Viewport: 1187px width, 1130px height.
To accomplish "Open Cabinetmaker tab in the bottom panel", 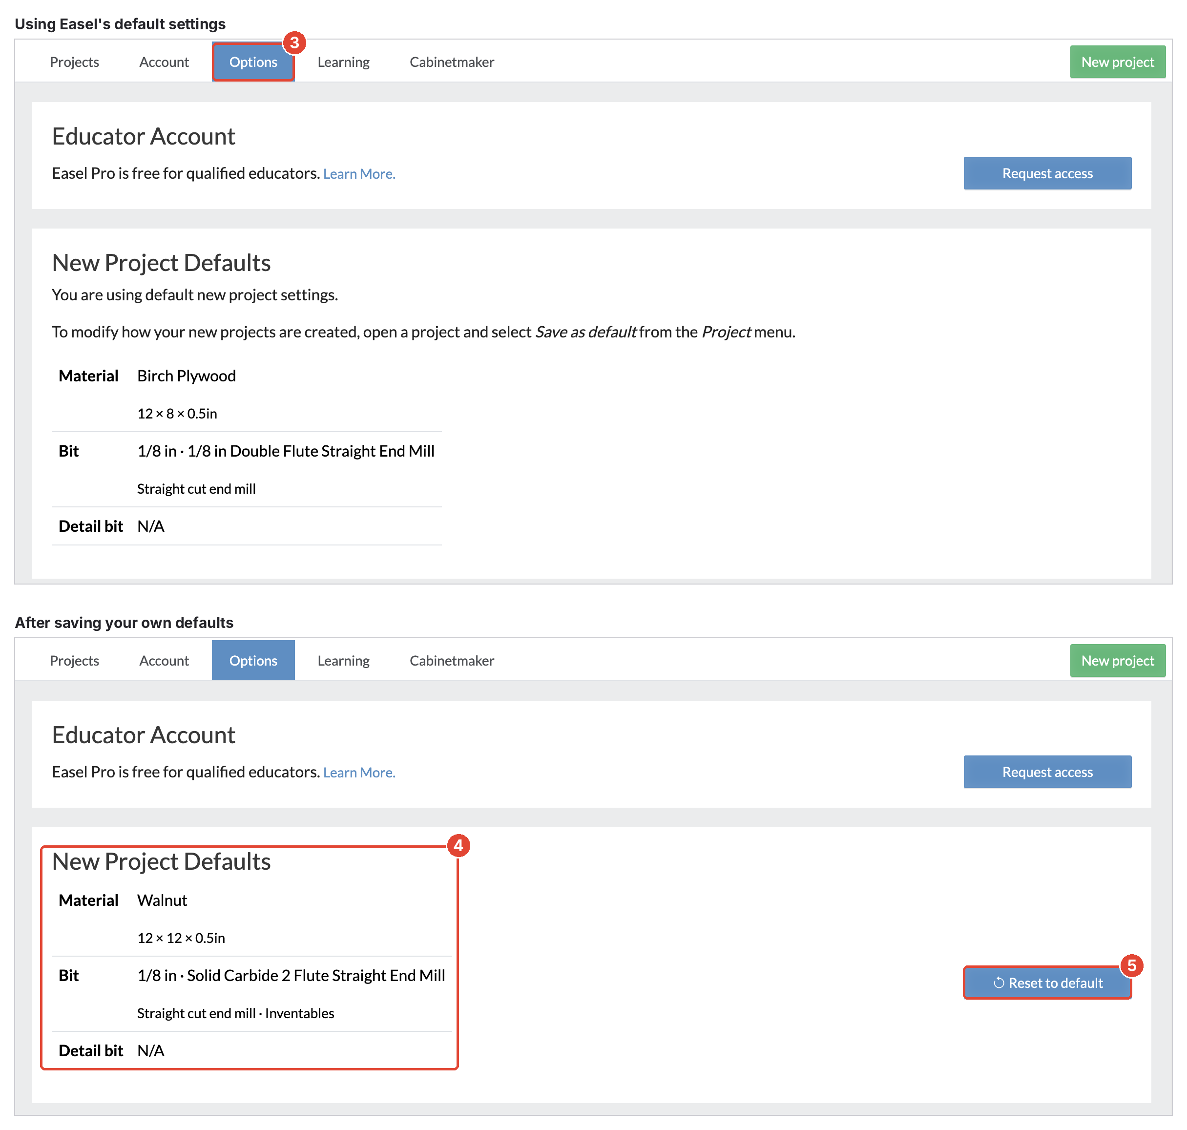I will tap(452, 661).
